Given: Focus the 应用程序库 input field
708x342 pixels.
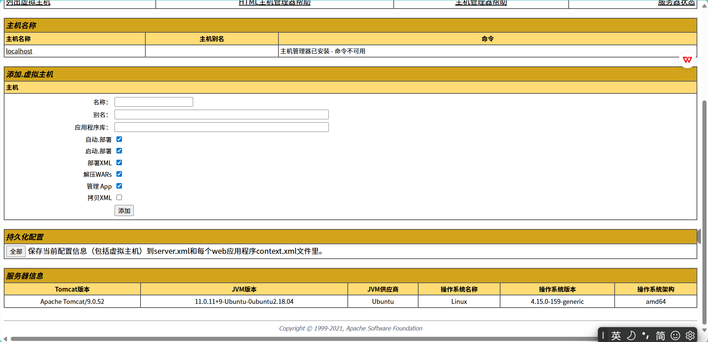Looking at the screenshot, I should point(222,127).
